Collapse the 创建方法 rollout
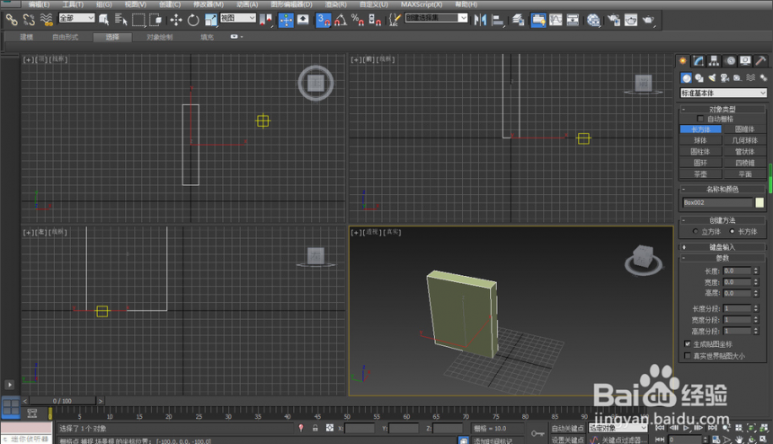The height and width of the screenshot is (444, 773). [723, 220]
